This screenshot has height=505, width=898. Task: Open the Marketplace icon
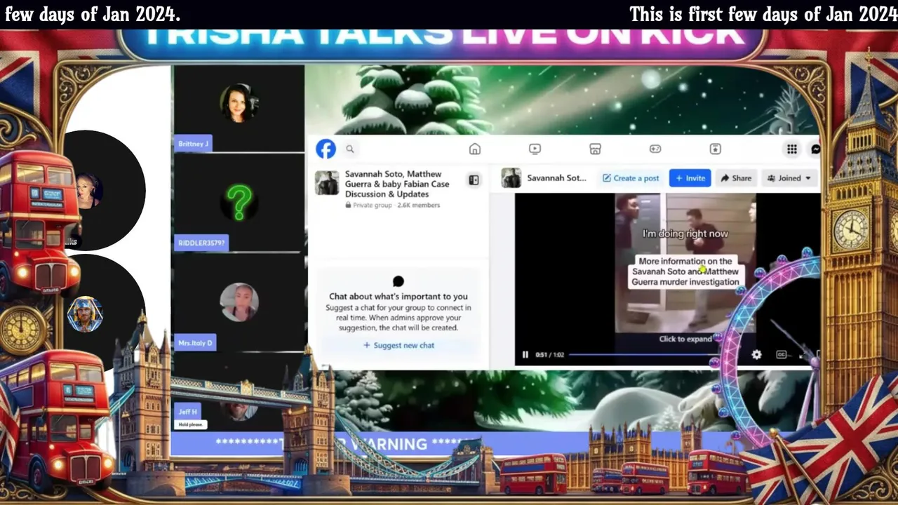[x=595, y=149]
